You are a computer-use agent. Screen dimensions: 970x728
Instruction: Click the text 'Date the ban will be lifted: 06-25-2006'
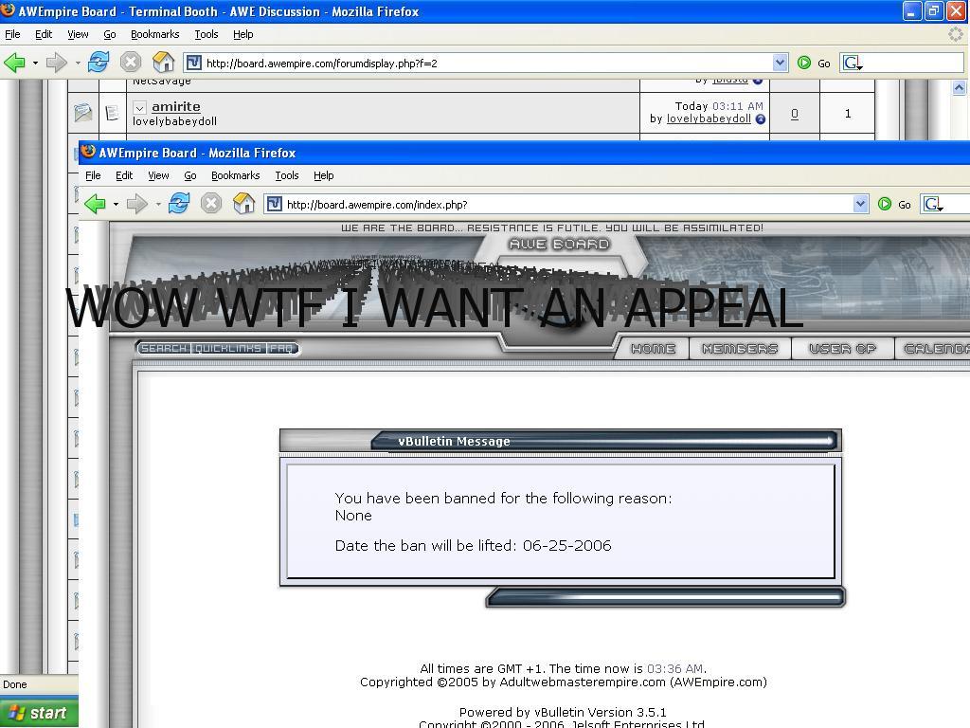[473, 545]
